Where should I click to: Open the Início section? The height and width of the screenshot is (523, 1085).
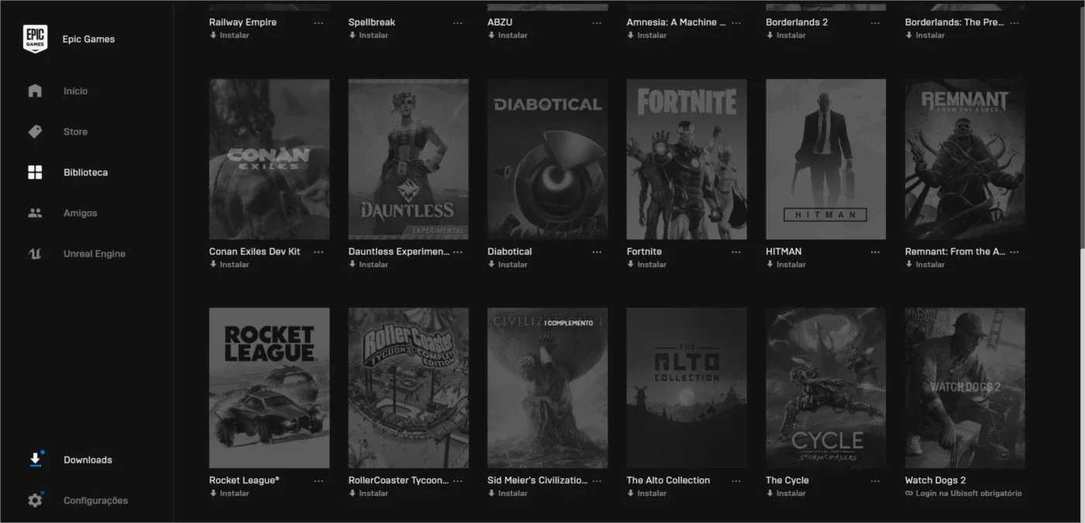[x=76, y=91]
